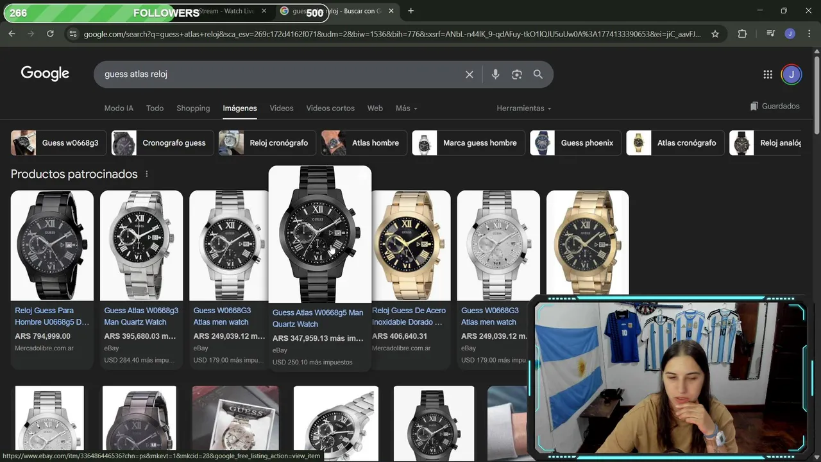Select Guess w0668g3 suggestion chip
This screenshot has width=821, height=462.
58,143
